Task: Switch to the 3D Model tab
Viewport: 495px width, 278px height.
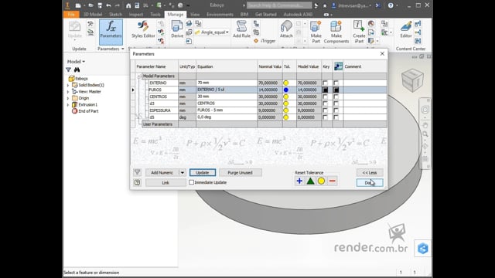Action: 93,15
